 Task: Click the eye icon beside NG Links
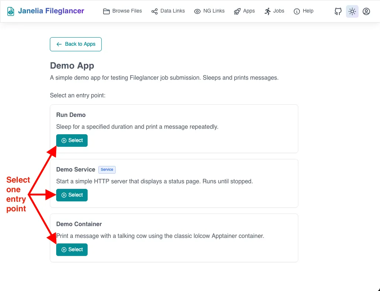click(x=197, y=11)
